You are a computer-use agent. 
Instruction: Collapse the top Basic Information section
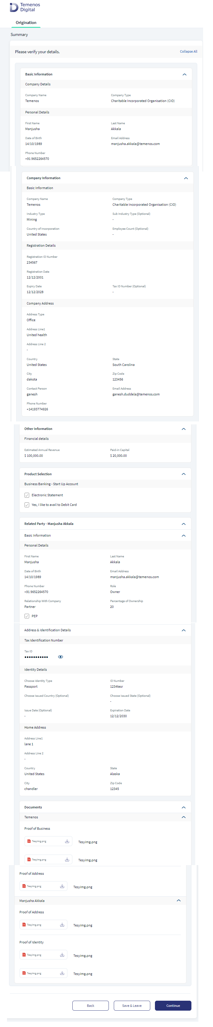pyautogui.click(x=184, y=75)
